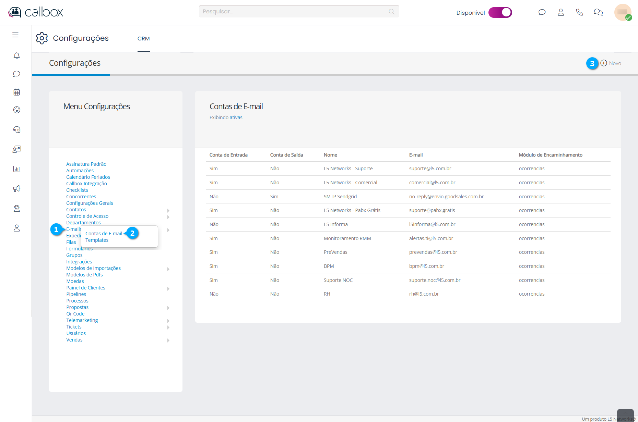Viewport: 638px width, 422px height.
Task: Click the notifications bell icon in sidebar
Action: pos(16,55)
